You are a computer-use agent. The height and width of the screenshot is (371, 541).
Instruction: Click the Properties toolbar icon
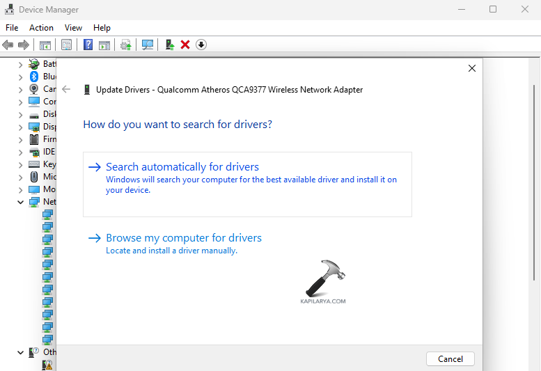[66, 45]
